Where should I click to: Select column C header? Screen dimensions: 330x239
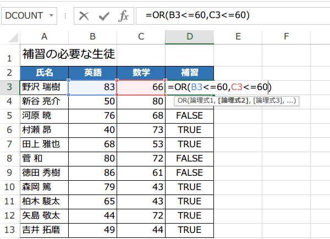[x=141, y=37]
